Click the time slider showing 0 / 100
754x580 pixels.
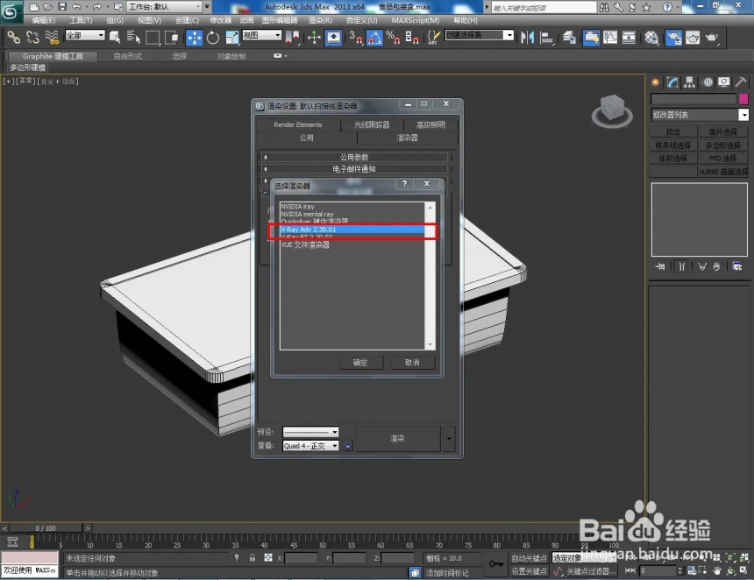coord(46,528)
